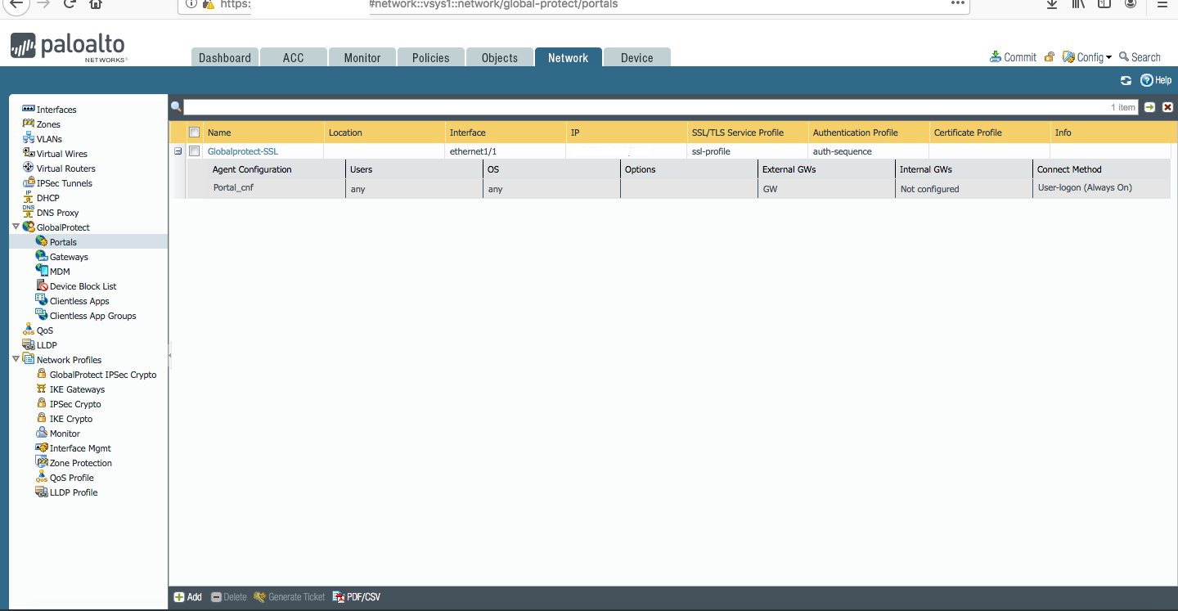Image resolution: width=1178 pixels, height=611 pixels.
Task: Open the Help icon in top bar
Action: coord(1147,80)
